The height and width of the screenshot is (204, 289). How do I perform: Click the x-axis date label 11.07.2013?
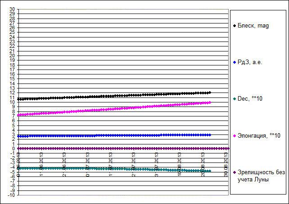point(111,164)
